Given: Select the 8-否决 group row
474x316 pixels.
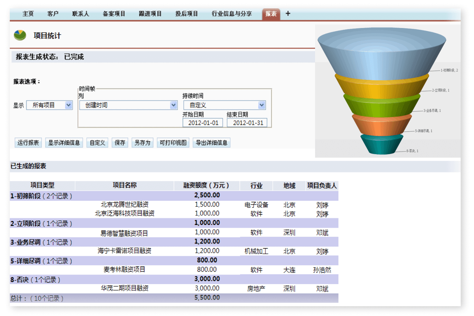Looking at the screenshot, I should pos(174,279).
